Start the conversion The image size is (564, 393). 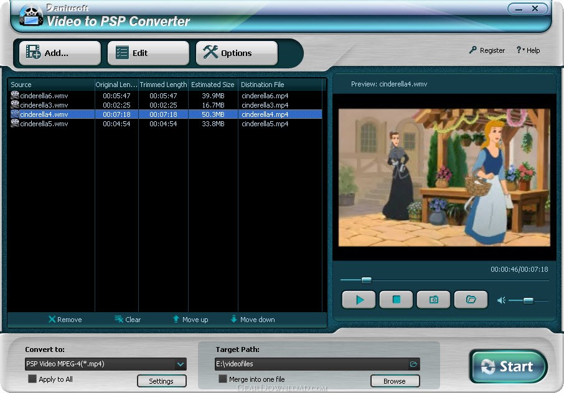coord(509,366)
